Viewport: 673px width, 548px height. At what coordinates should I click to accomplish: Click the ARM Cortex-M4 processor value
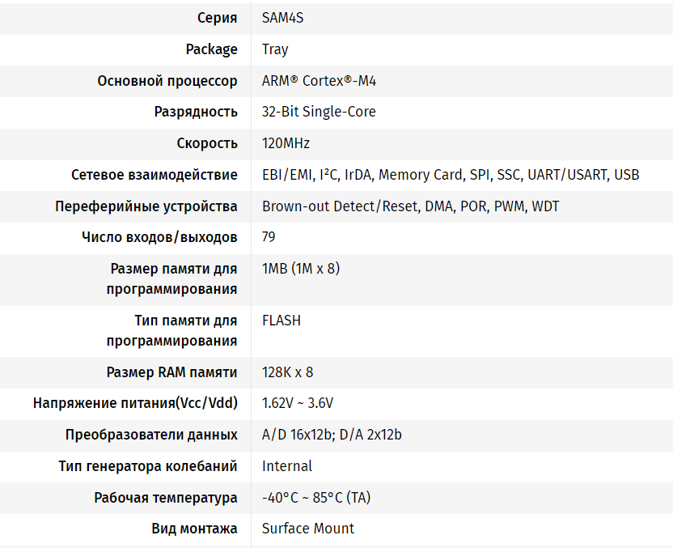pyautogui.click(x=319, y=81)
